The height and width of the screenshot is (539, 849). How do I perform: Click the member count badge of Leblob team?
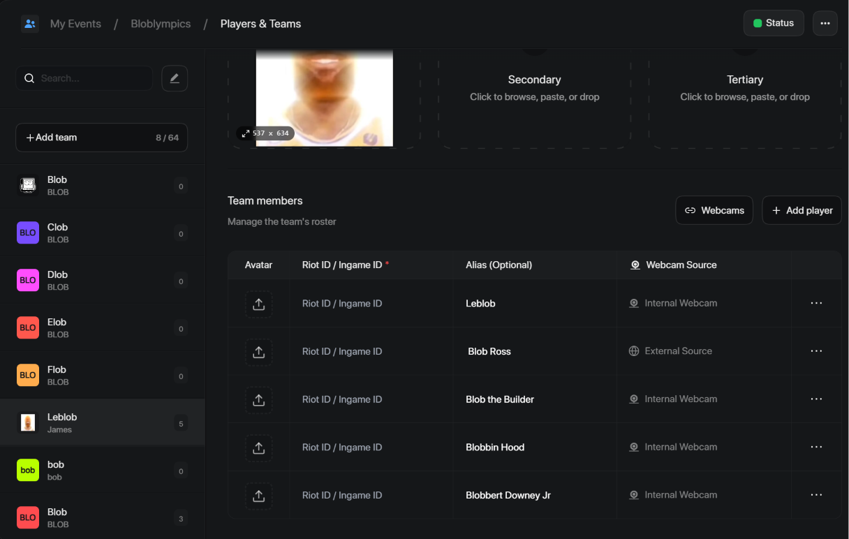181,423
